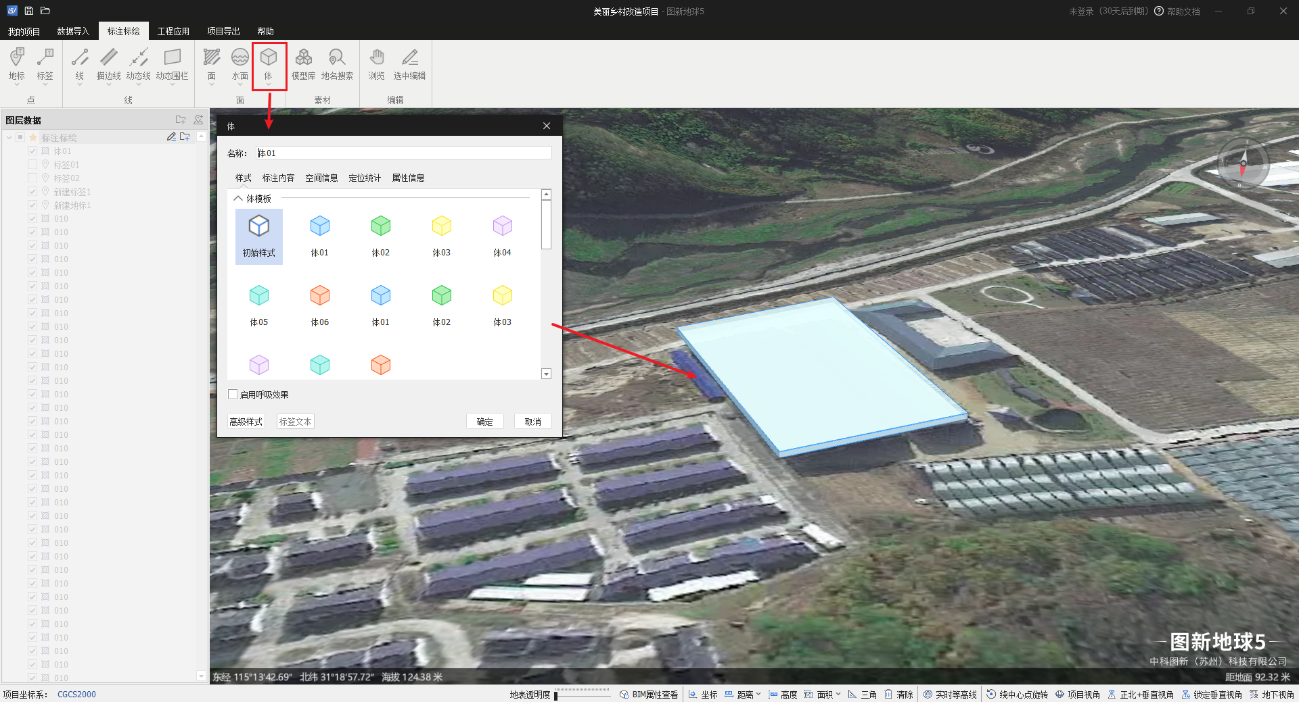The width and height of the screenshot is (1299, 702).
Task: Click the 高级样式 button
Action: (x=246, y=422)
